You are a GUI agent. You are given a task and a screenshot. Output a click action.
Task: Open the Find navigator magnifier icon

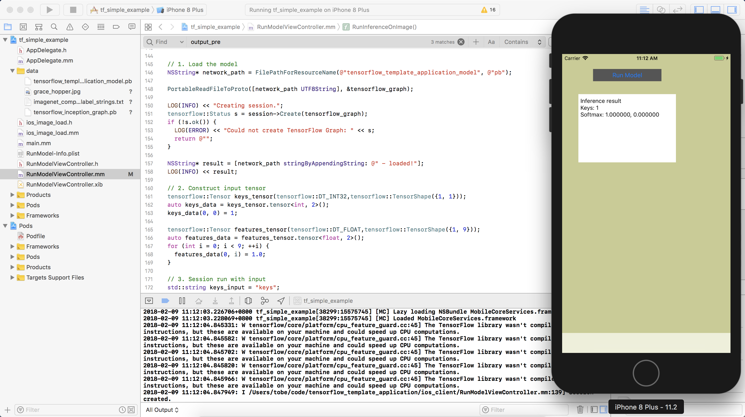[54, 27]
